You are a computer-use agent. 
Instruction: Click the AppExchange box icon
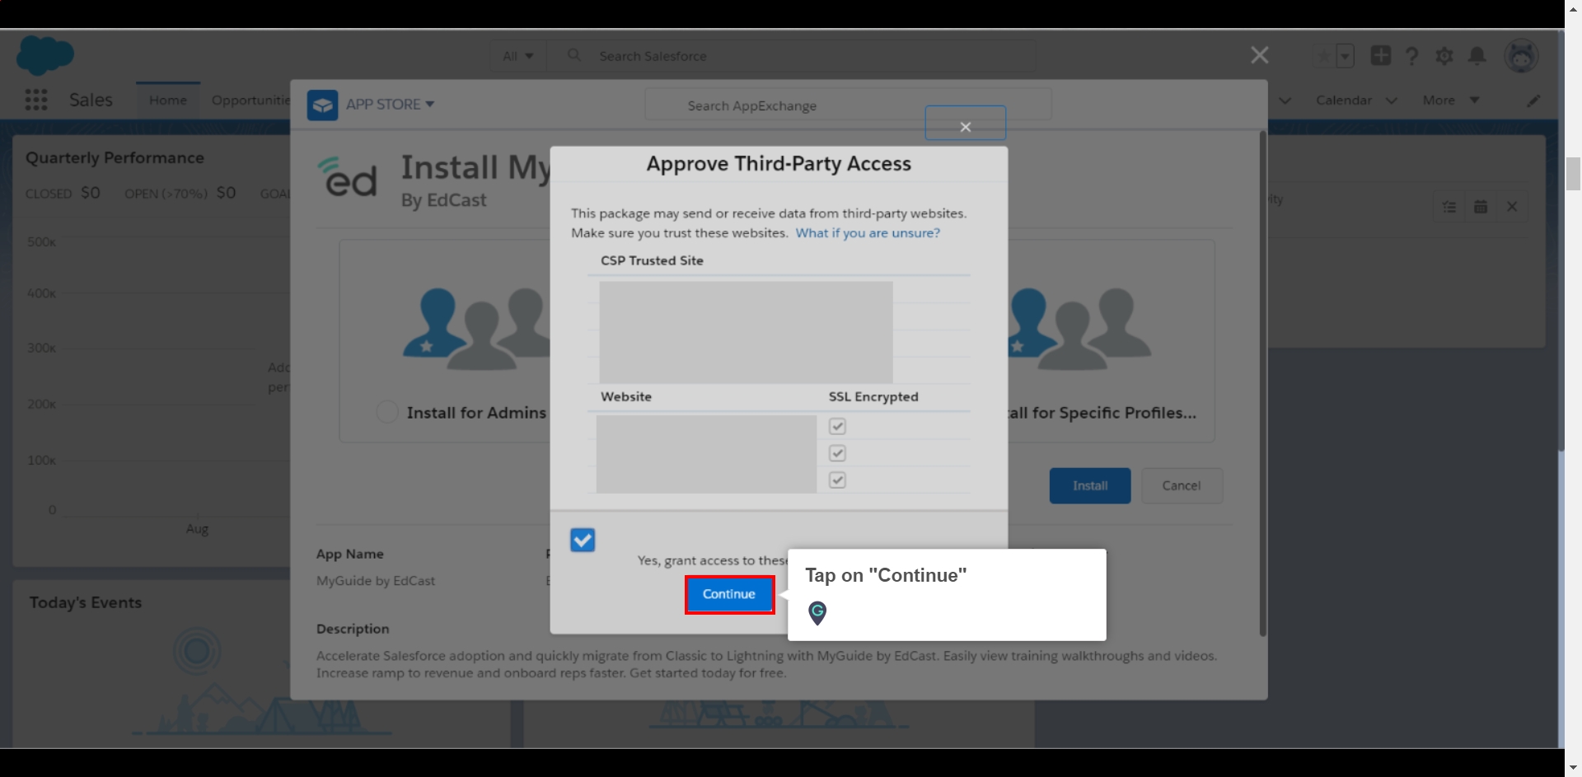tap(323, 105)
